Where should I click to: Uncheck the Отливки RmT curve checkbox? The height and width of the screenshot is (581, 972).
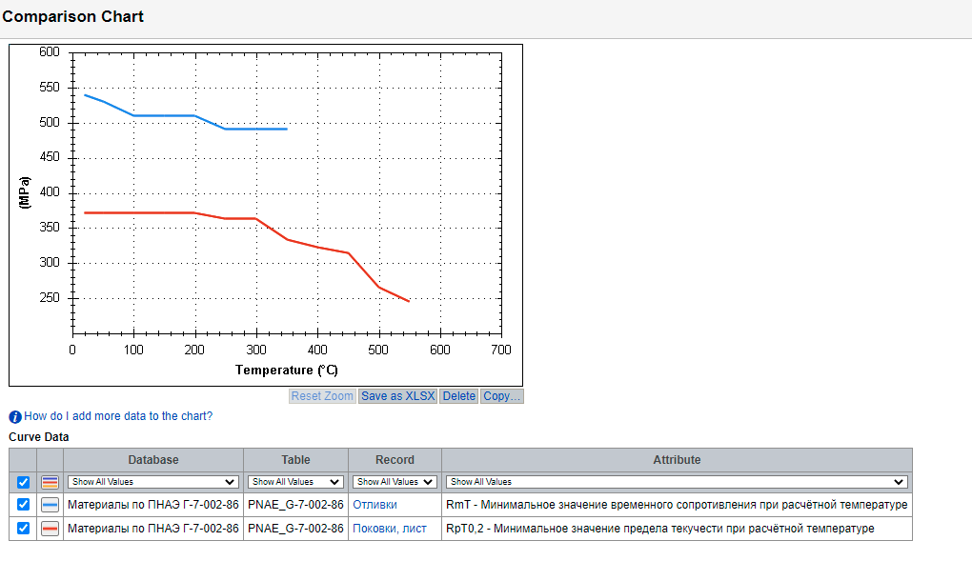coord(24,505)
